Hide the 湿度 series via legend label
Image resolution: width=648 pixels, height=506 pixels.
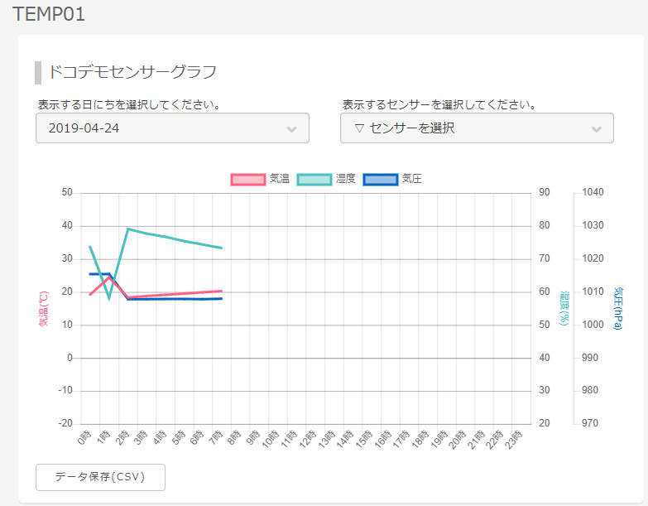coord(346,179)
